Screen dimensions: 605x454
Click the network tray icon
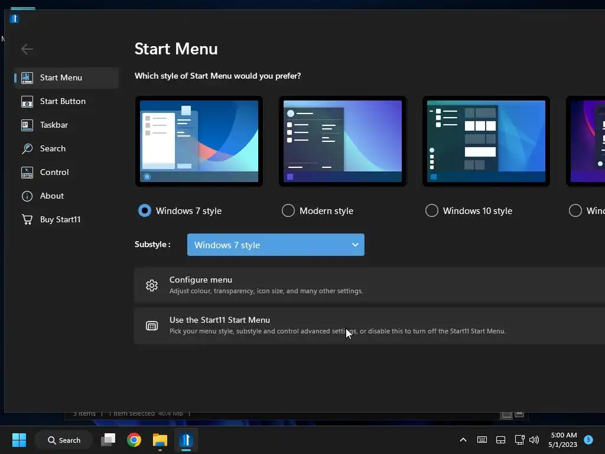519,440
